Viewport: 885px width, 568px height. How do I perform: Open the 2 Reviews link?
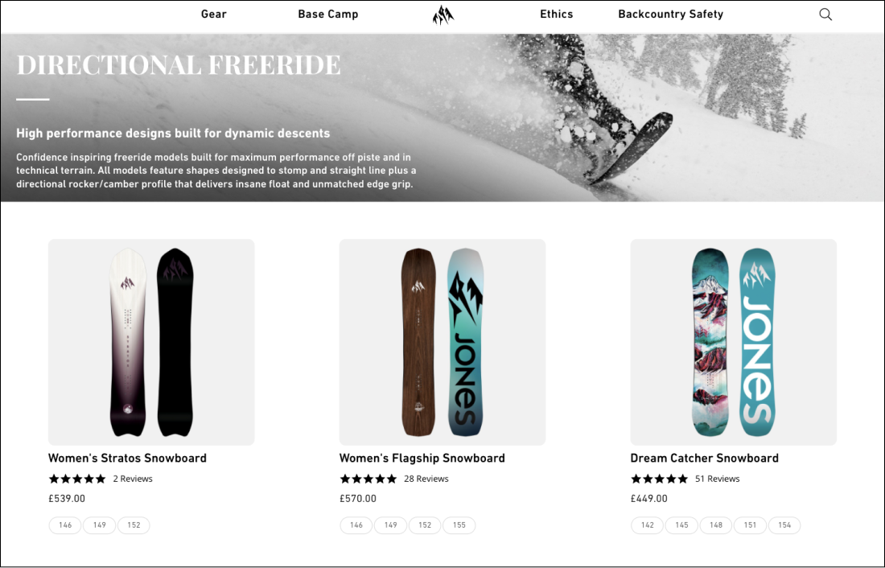[x=133, y=479]
